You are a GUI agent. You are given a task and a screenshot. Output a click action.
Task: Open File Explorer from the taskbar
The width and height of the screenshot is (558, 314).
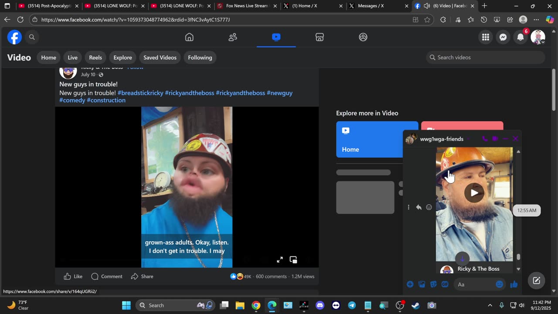coord(240,305)
